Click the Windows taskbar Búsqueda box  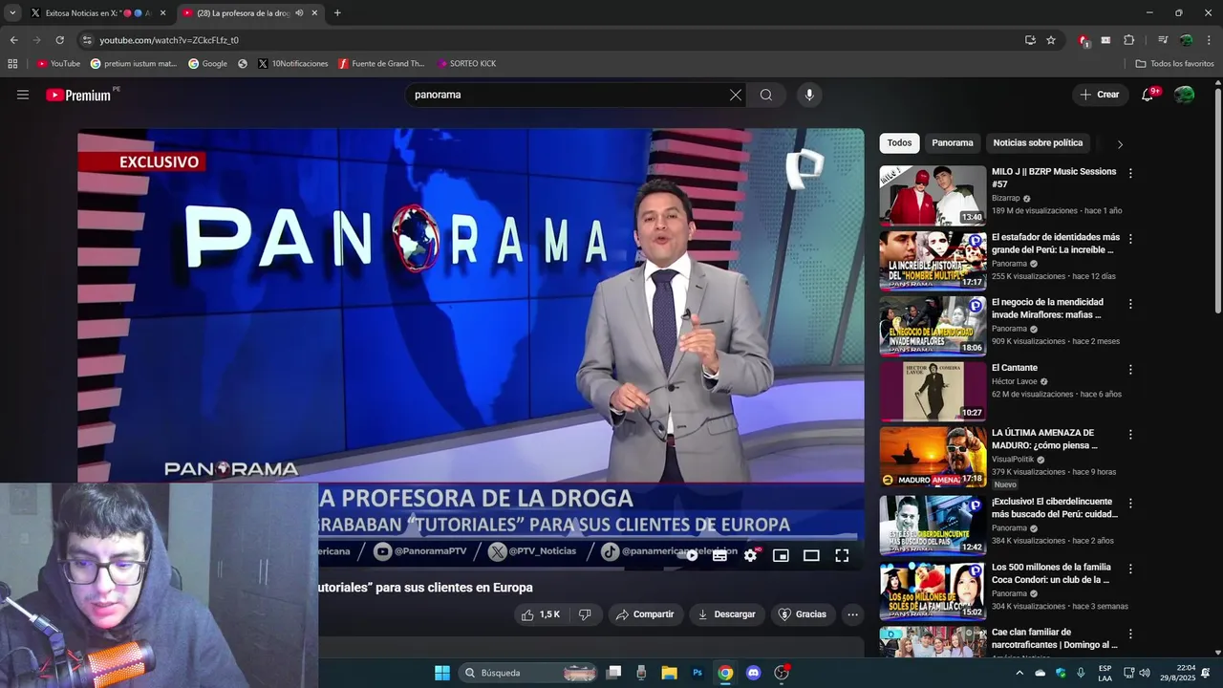point(529,673)
